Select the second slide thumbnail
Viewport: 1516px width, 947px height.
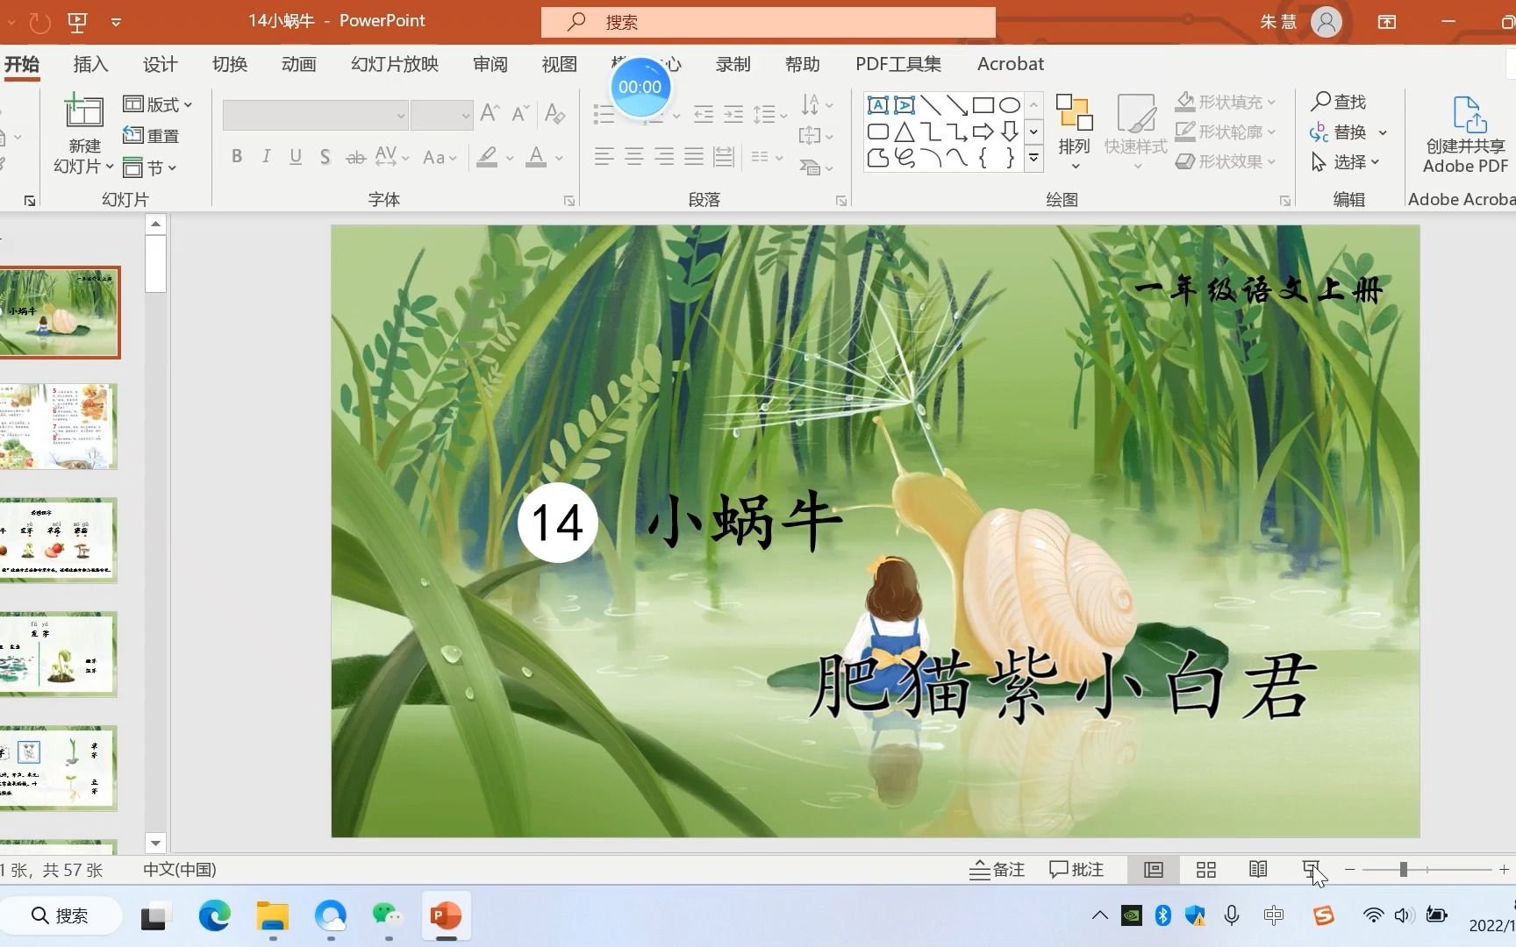58,426
